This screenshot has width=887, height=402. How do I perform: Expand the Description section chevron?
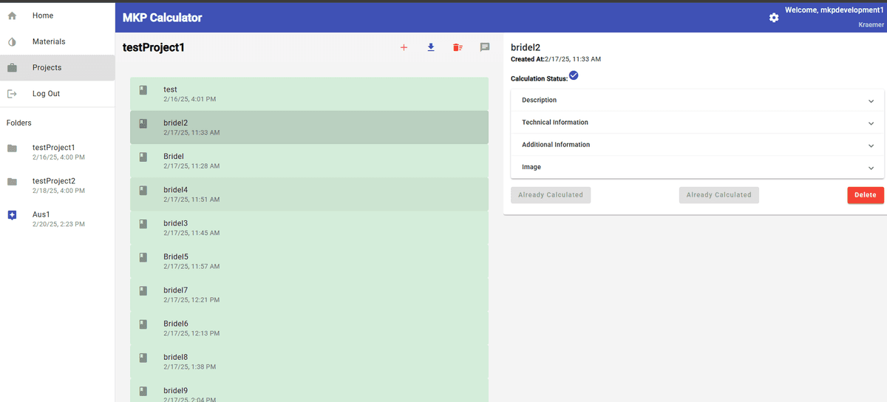(871, 101)
